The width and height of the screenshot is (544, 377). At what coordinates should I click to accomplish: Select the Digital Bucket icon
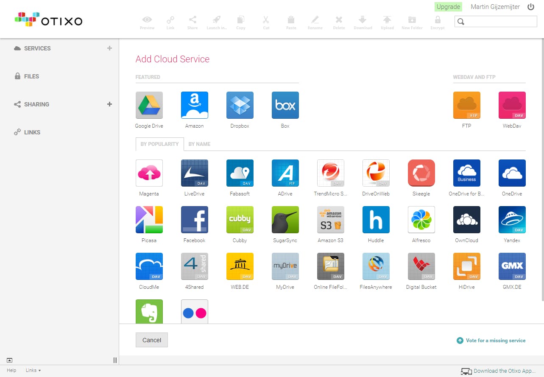click(421, 266)
